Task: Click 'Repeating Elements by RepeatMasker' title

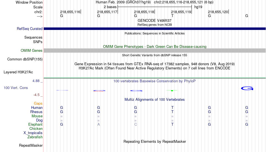Action: click(155, 141)
